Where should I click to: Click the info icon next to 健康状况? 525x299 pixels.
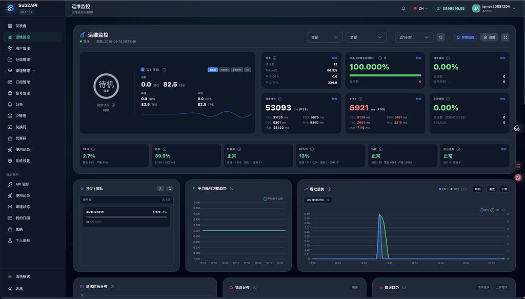click(x=113, y=105)
